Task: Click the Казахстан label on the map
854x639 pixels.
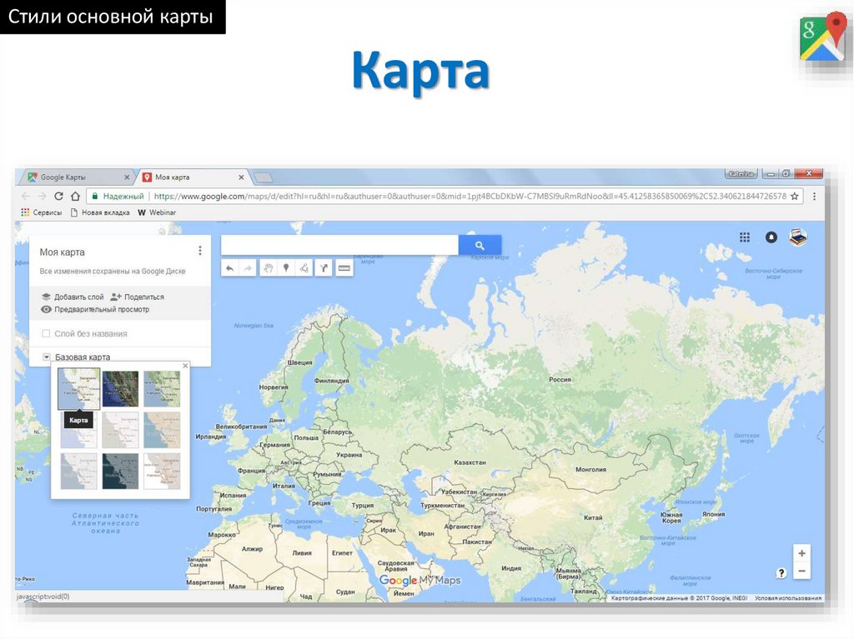Action: [470, 462]
